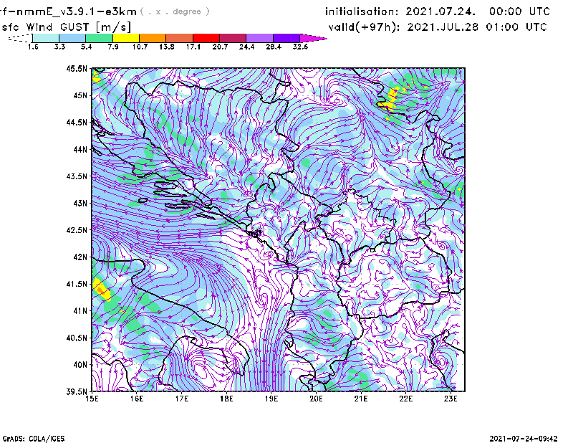The height and width of the screenshot is (443, 573).
Task: Click the '42N' latitude label
Action: click(80, 257)
